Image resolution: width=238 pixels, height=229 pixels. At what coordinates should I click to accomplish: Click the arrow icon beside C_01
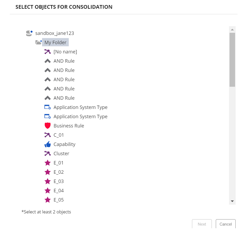pos(48,135)
